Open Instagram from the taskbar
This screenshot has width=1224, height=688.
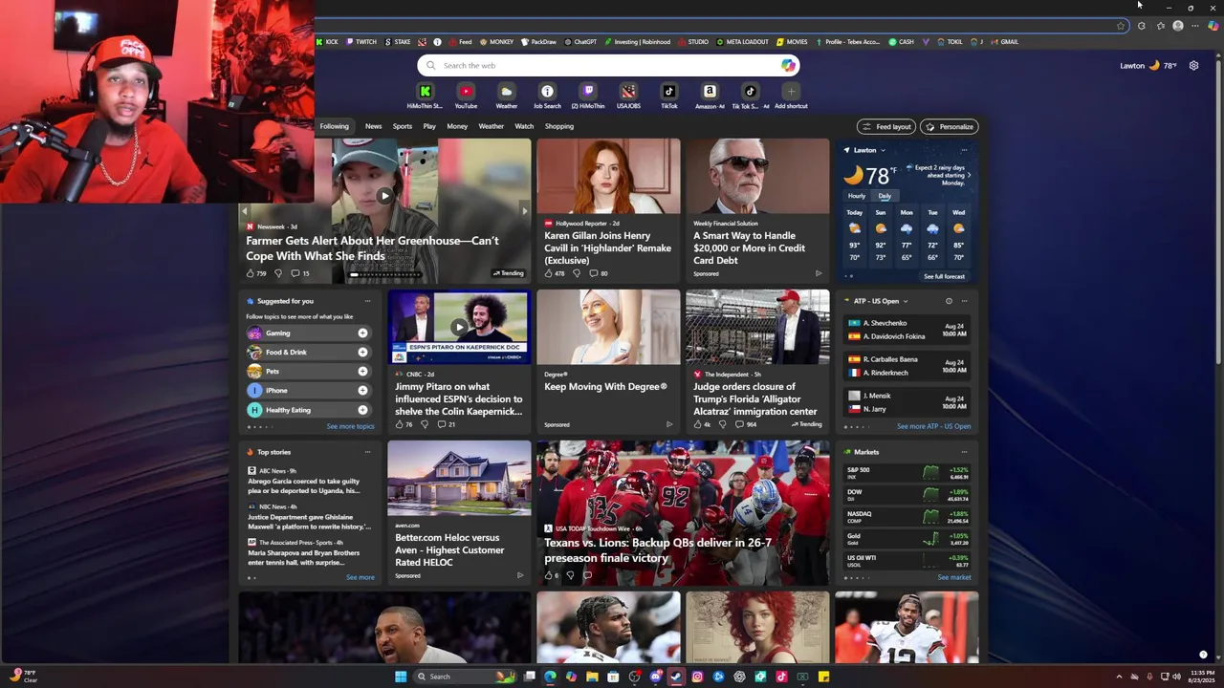point(697,677)
